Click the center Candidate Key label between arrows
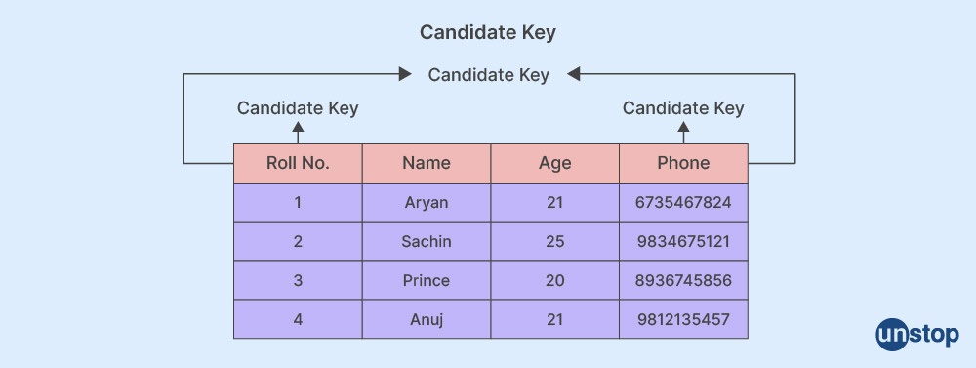 tap(489, 75)
